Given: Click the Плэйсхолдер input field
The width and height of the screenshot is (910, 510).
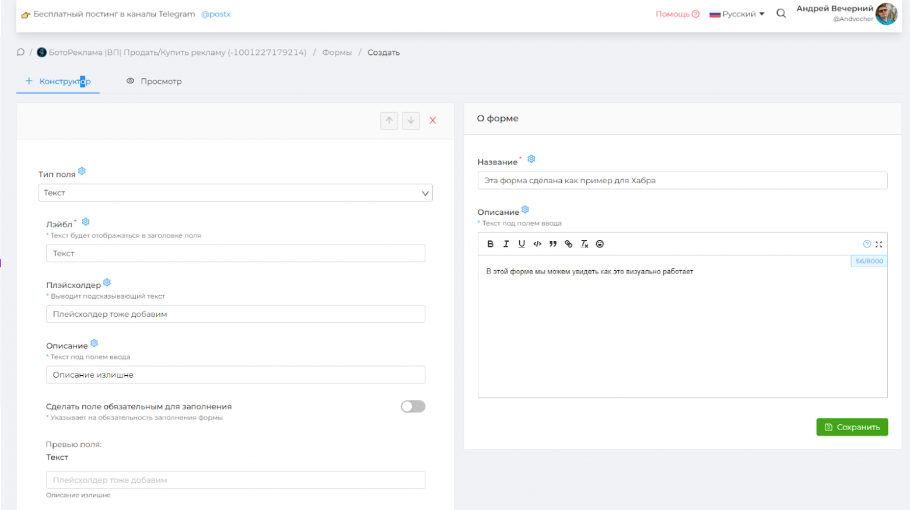Looking at the screenshot, I should [235, 314].
